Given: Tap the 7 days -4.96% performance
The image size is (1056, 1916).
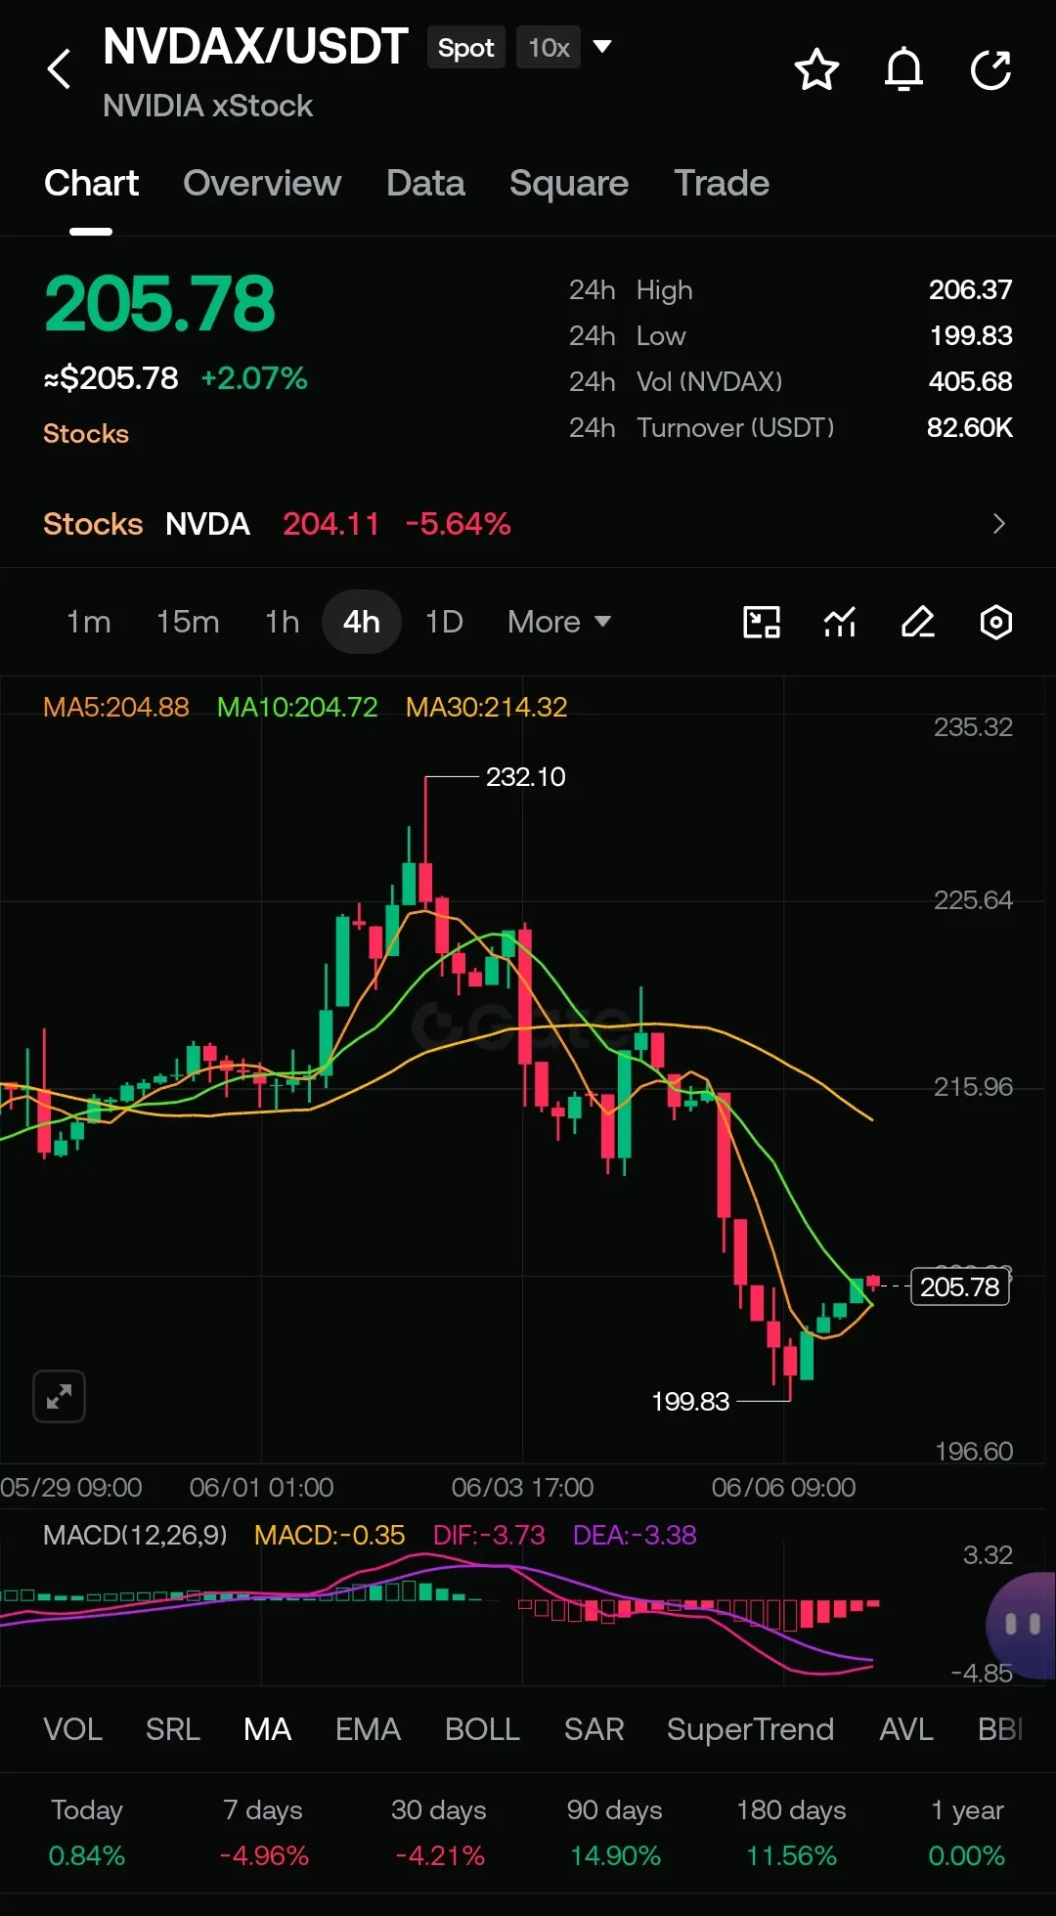Looking at the screenshot, I should point(263,1833).
